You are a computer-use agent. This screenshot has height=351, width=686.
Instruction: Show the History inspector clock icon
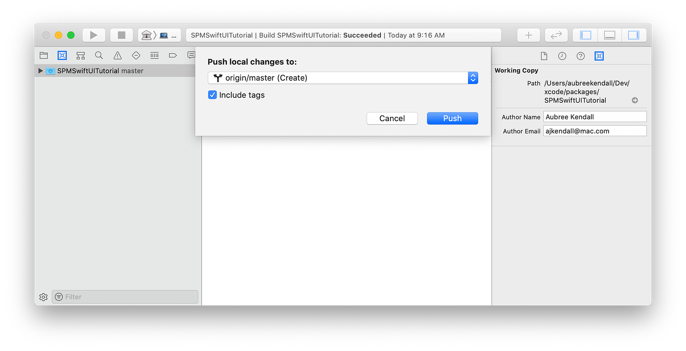[x=562, y=56]
